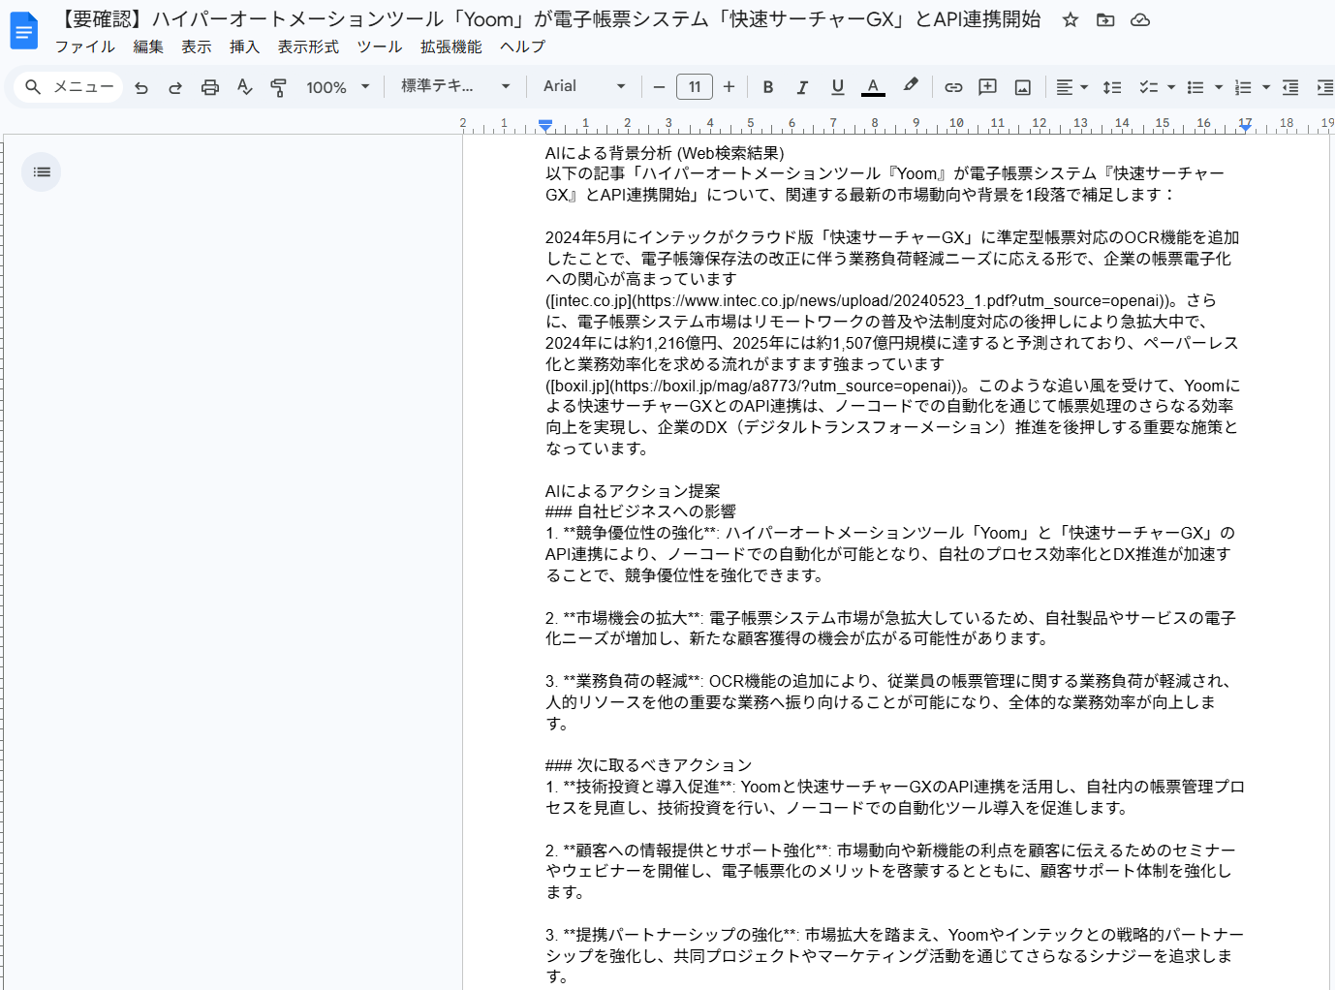Click the text '**技術投資と導入促進**'
This screenshot has width=1335, height=990.
(648, 787)
